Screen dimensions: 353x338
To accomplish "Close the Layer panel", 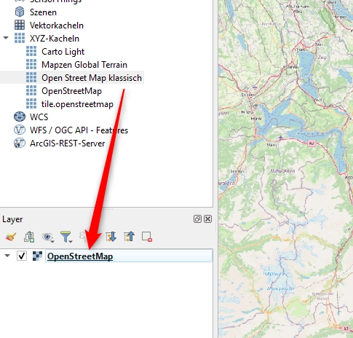I will [x=208, y=219].
